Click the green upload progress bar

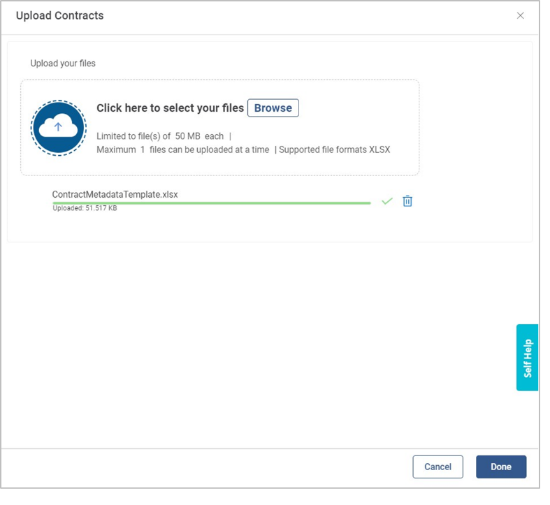tap(211, 203)
